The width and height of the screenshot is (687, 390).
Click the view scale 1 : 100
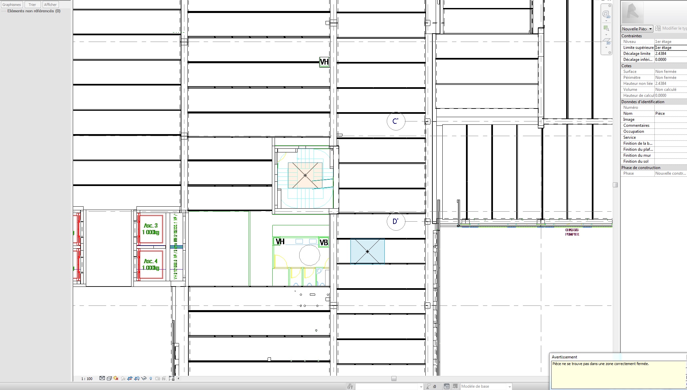87,379
